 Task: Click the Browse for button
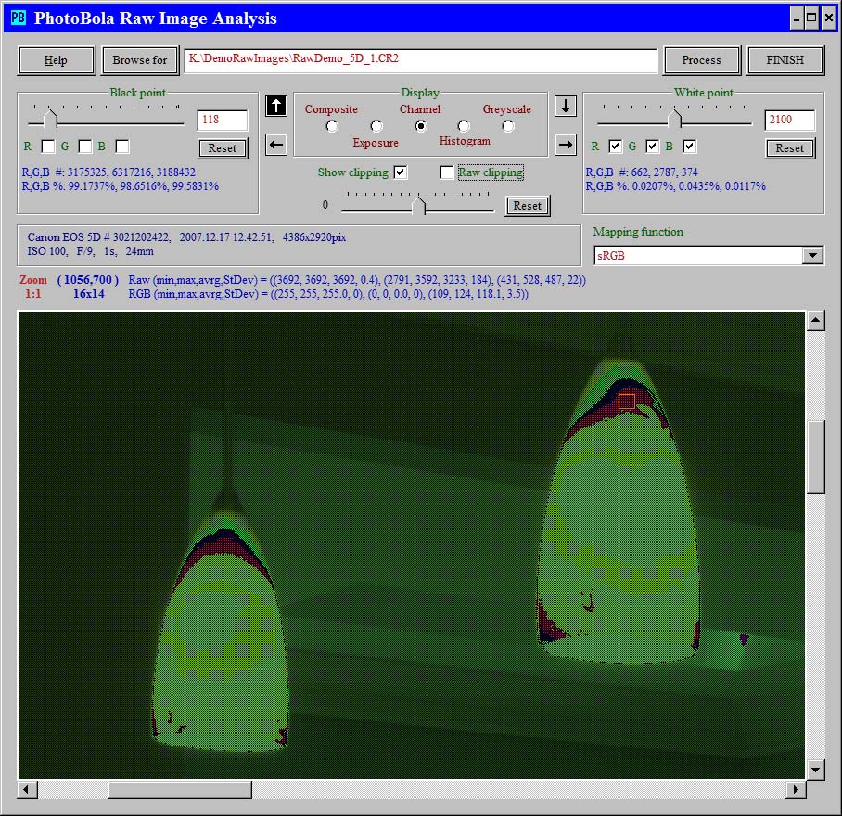(139, 60)
